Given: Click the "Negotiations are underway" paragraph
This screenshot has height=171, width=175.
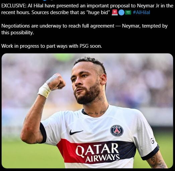Looking at the screenshot, I should 84,29.
